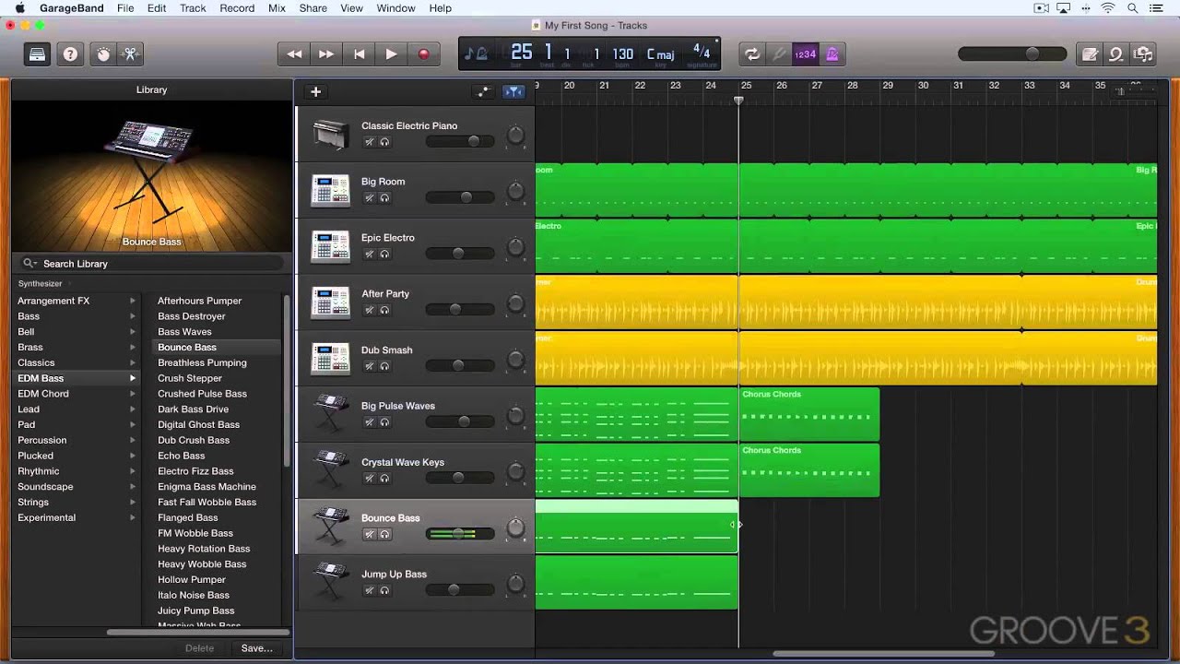This screenshot has height=664, width=1180.
Task: Open the Media Browser button
Action: pos(1143,54)
